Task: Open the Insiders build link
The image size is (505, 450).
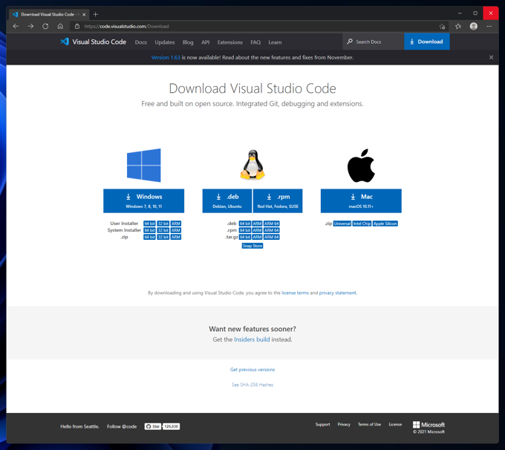Action: click(252, 339)
